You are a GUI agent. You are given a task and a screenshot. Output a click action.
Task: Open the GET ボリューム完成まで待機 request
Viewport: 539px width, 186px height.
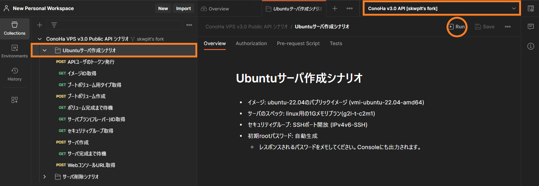[114, 108]
